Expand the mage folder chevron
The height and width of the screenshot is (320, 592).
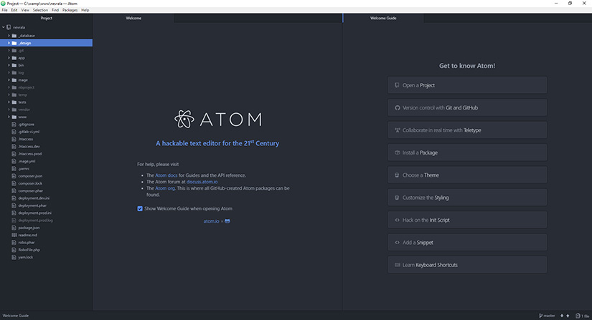(x=9, y=79)
